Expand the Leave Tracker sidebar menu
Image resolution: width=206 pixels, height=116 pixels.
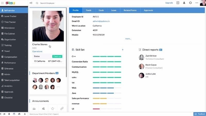(x=14, y=16)
